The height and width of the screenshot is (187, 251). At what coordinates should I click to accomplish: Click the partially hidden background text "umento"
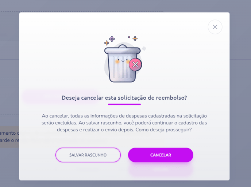[8, 133]
